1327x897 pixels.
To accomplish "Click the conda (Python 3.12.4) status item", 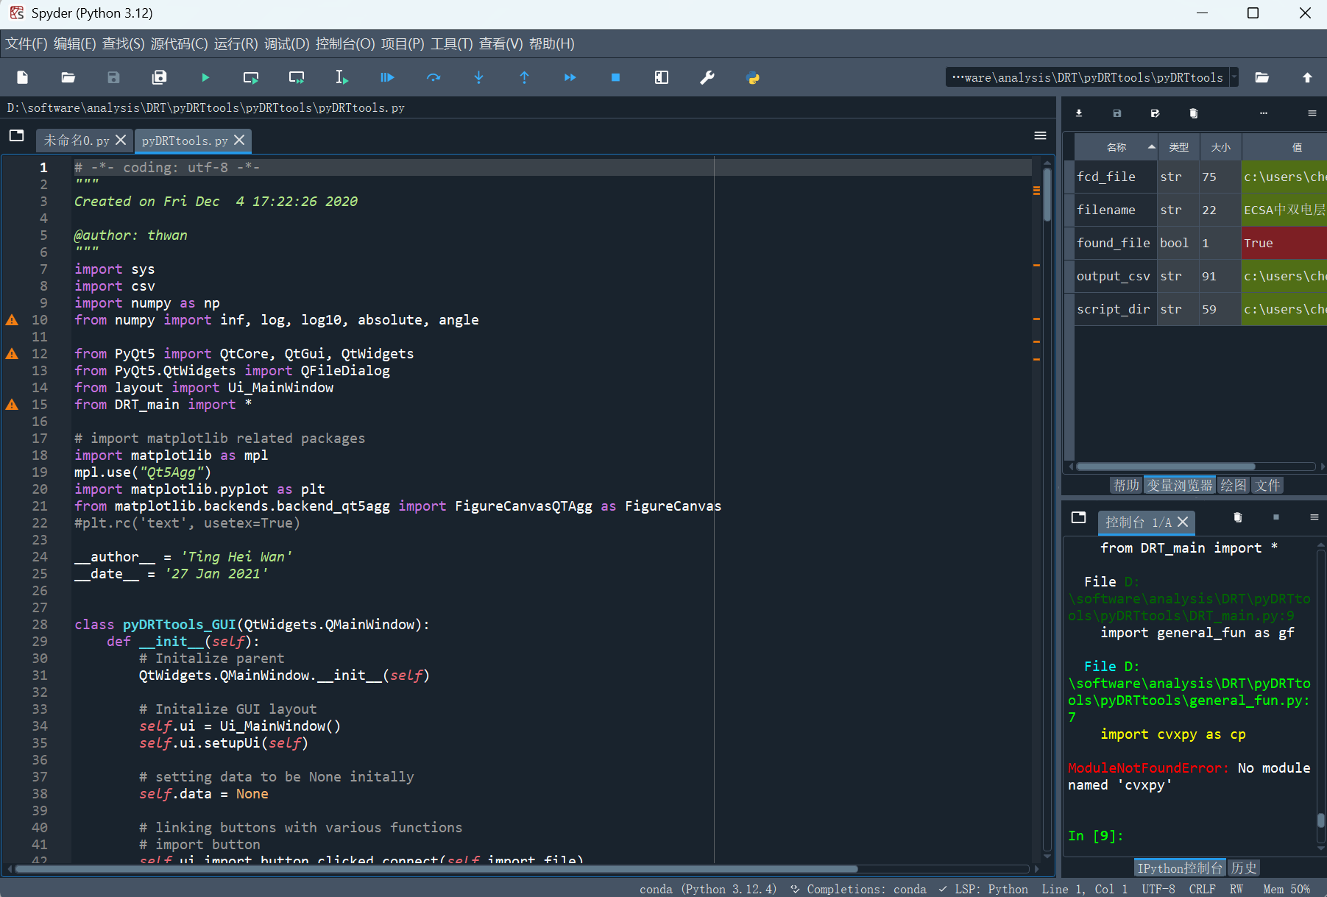I will coord(707,889).
